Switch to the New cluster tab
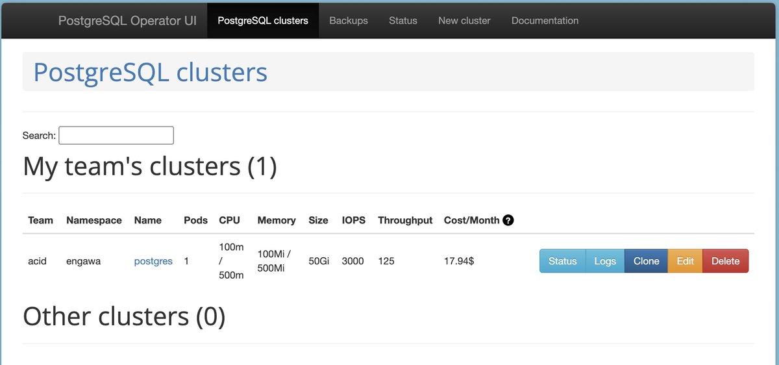 pos(464,20)
